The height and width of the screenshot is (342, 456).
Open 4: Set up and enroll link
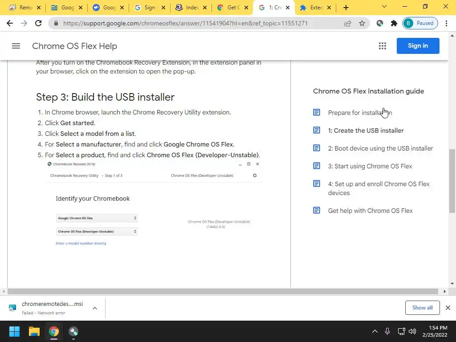379,188
